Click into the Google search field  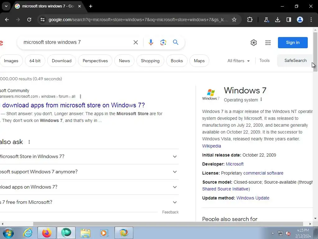(77, 42)
